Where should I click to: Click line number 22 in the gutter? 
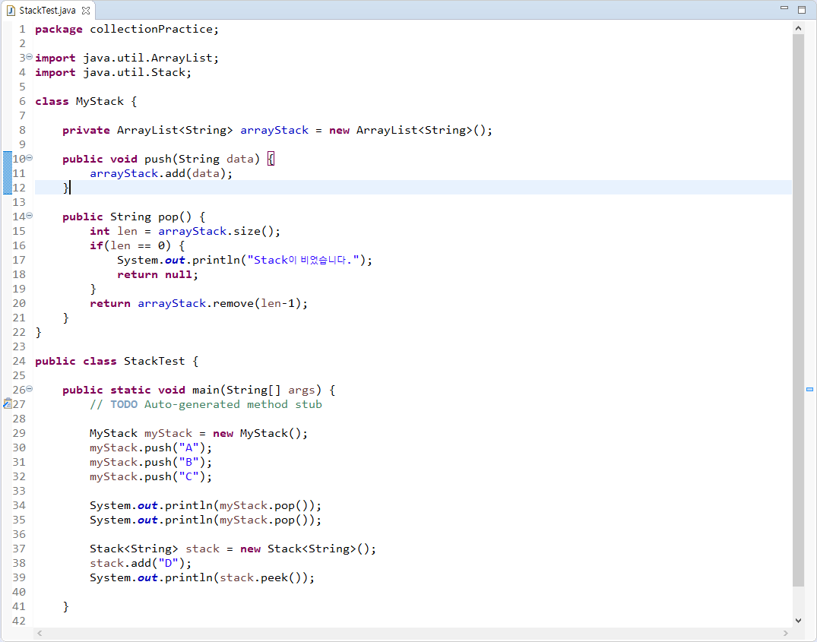[x=19, y=332]
